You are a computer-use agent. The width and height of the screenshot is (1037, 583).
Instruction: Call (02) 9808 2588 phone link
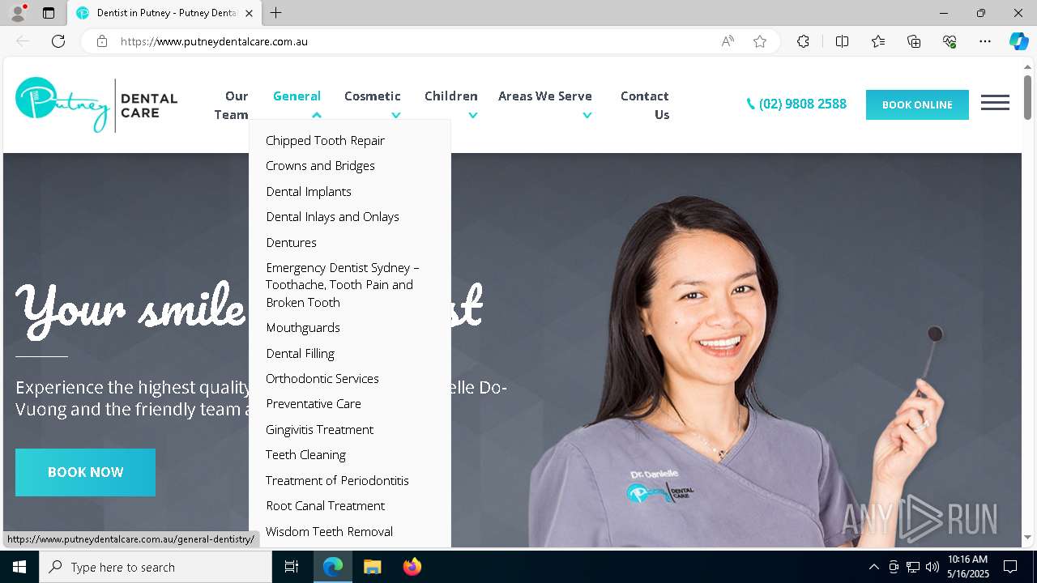point(796,104)
